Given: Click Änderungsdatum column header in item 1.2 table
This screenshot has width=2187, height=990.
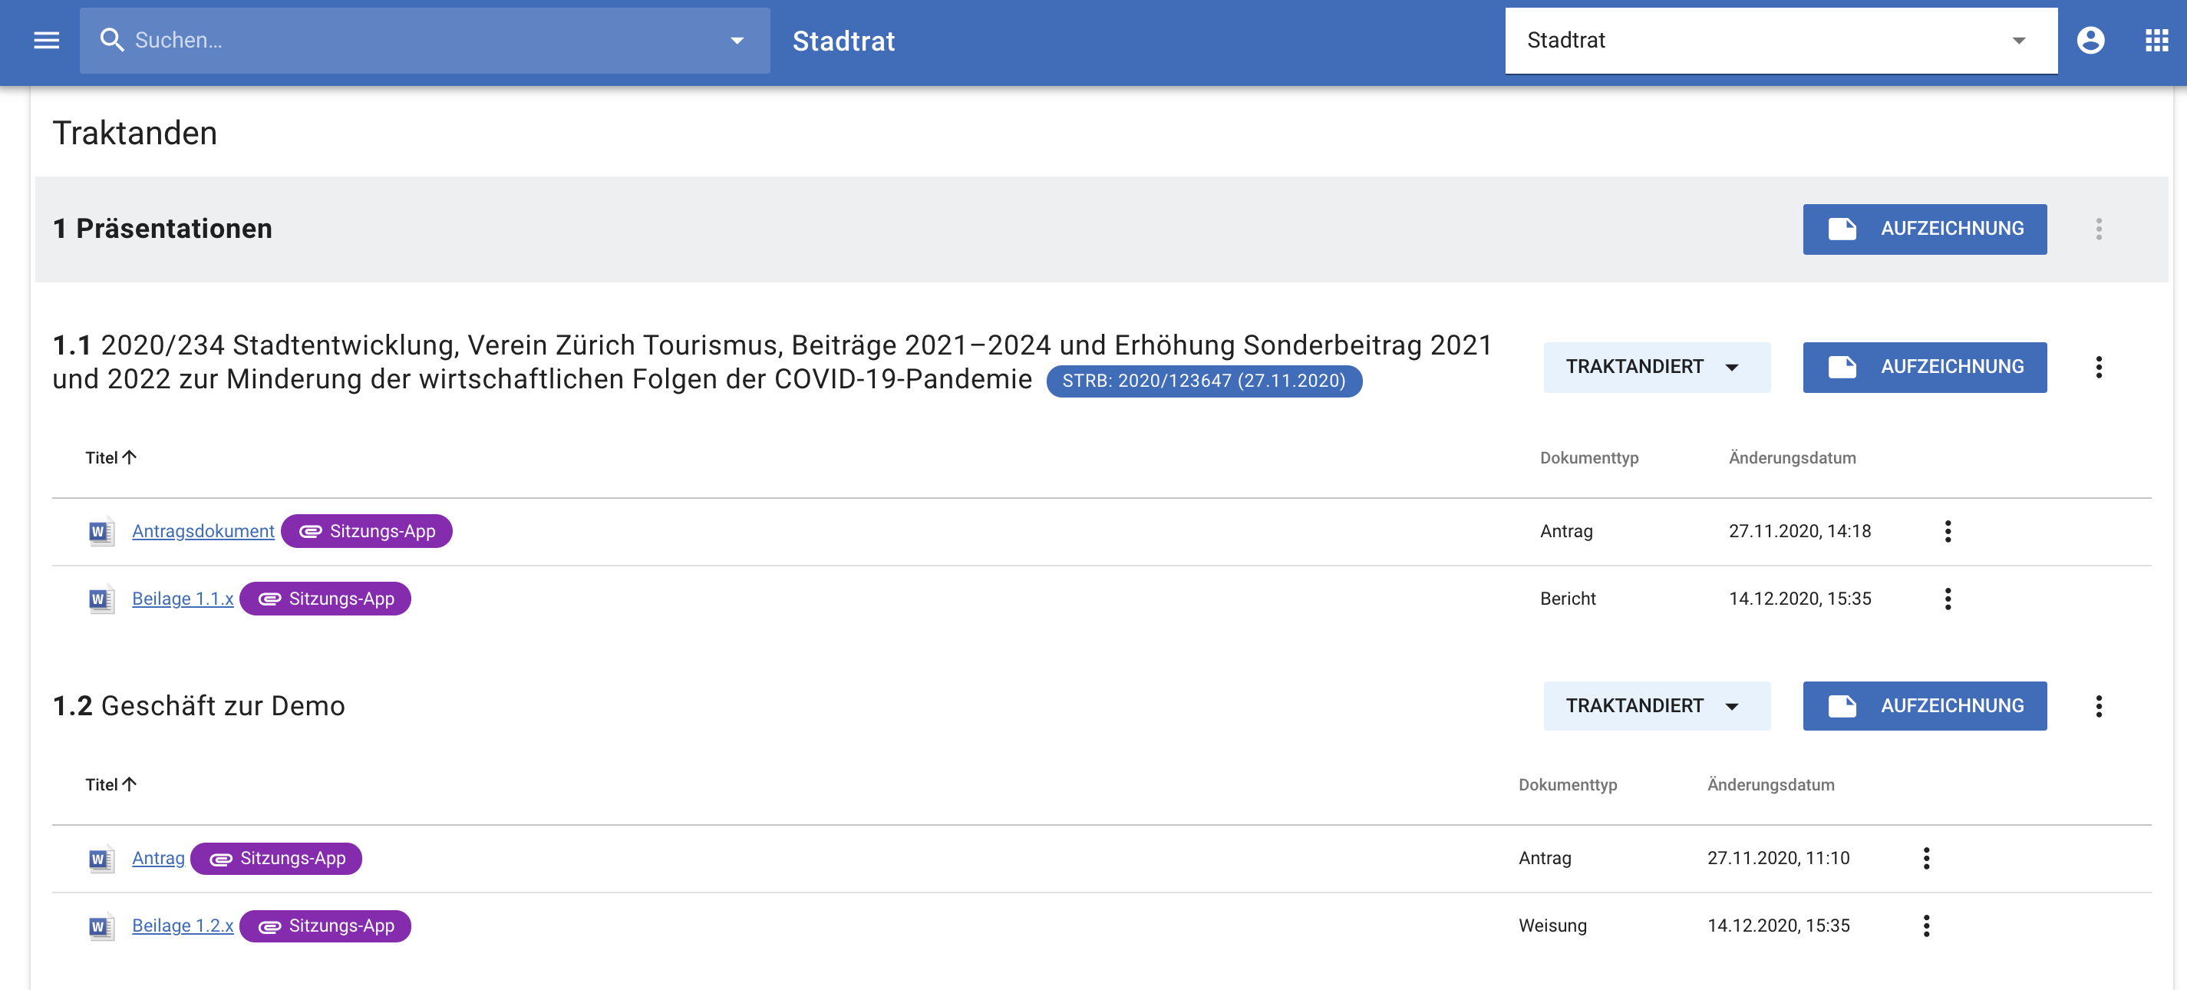Looking at the screenshot, I should (1770, 784).
